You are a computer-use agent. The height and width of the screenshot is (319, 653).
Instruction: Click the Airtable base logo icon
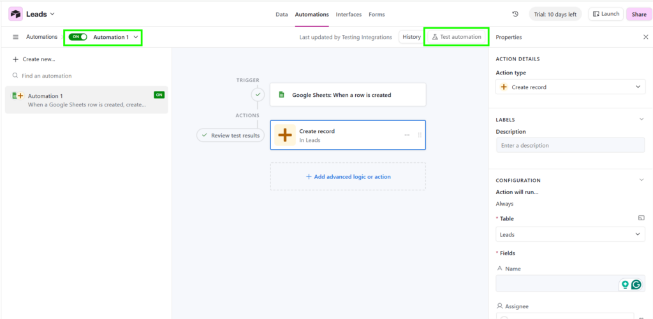coord(15,14)
